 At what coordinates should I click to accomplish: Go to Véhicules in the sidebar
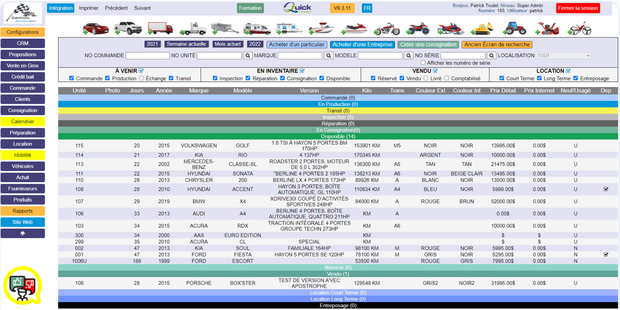click(23, 166)
